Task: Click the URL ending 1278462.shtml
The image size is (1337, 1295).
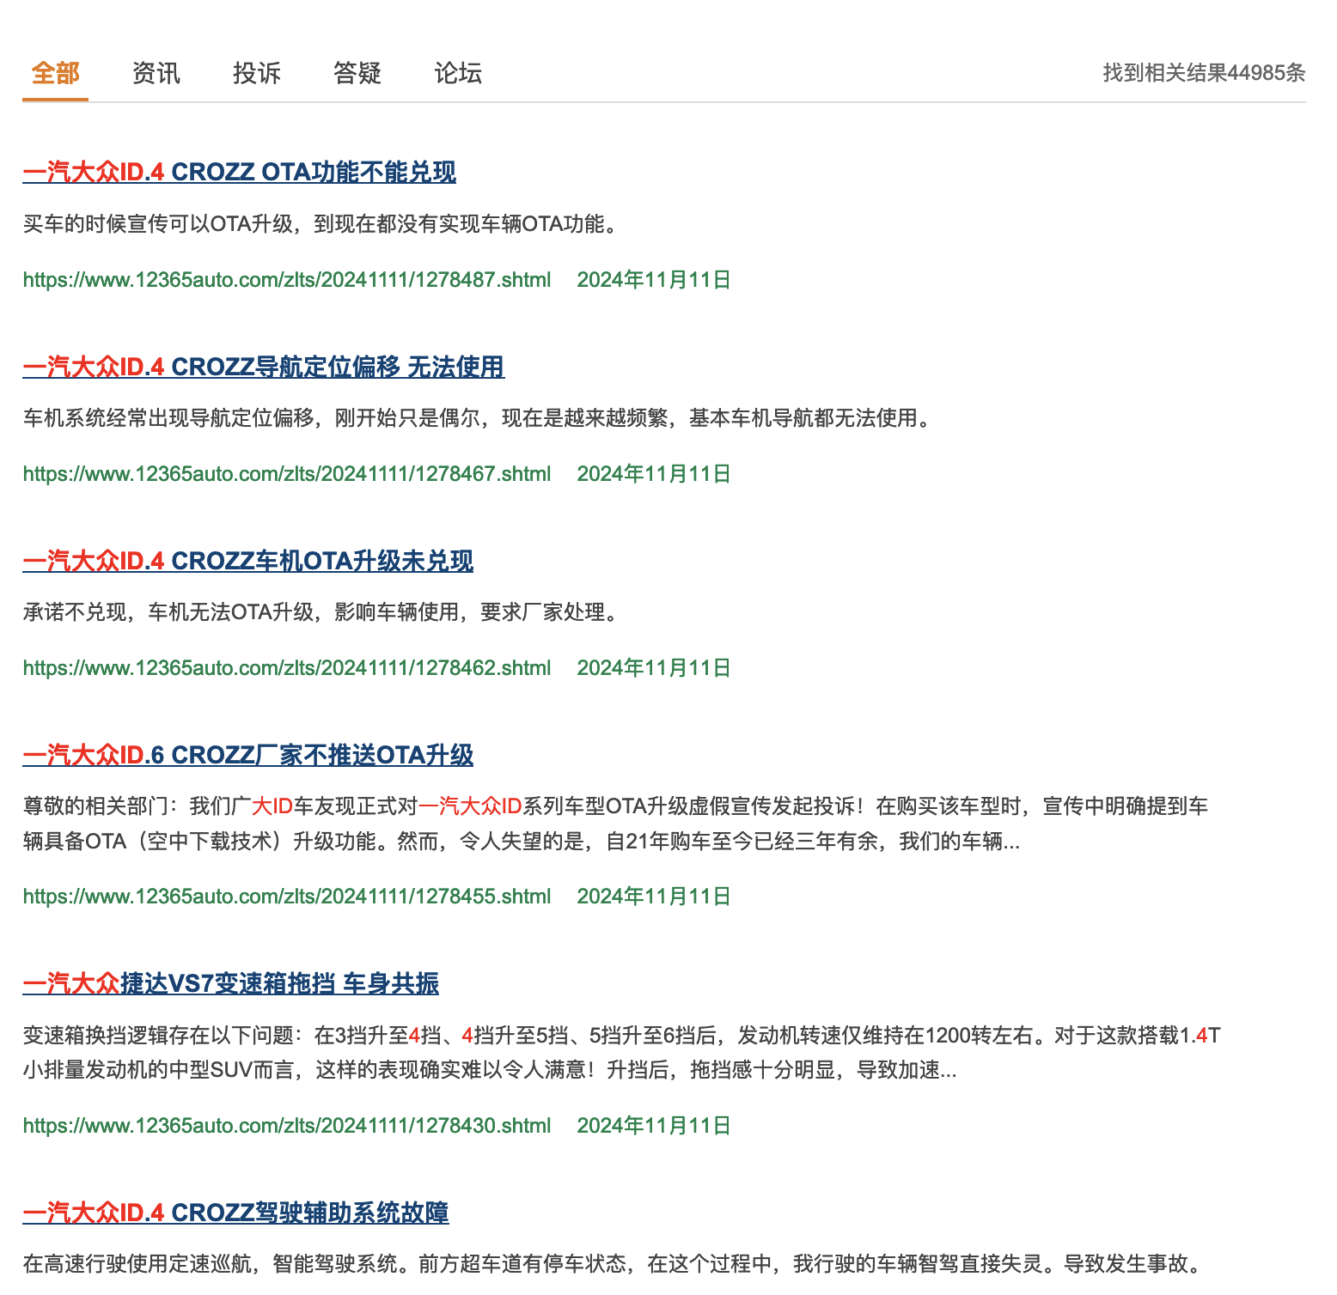Action: click(x=287, y=667)
